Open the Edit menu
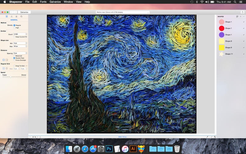The width and height of the screenshot is (246, 154). pyautogui.click(x=34, y=2)
